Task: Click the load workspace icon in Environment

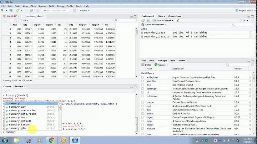Action: [143, 20]
